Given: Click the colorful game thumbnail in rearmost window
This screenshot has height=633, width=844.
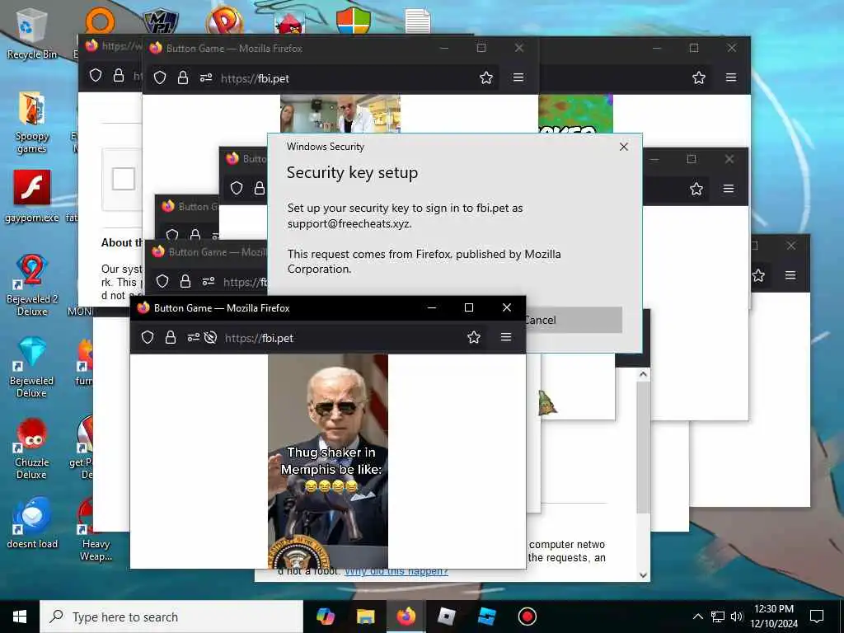Looking at the screenshot, I should pos(575,114).
